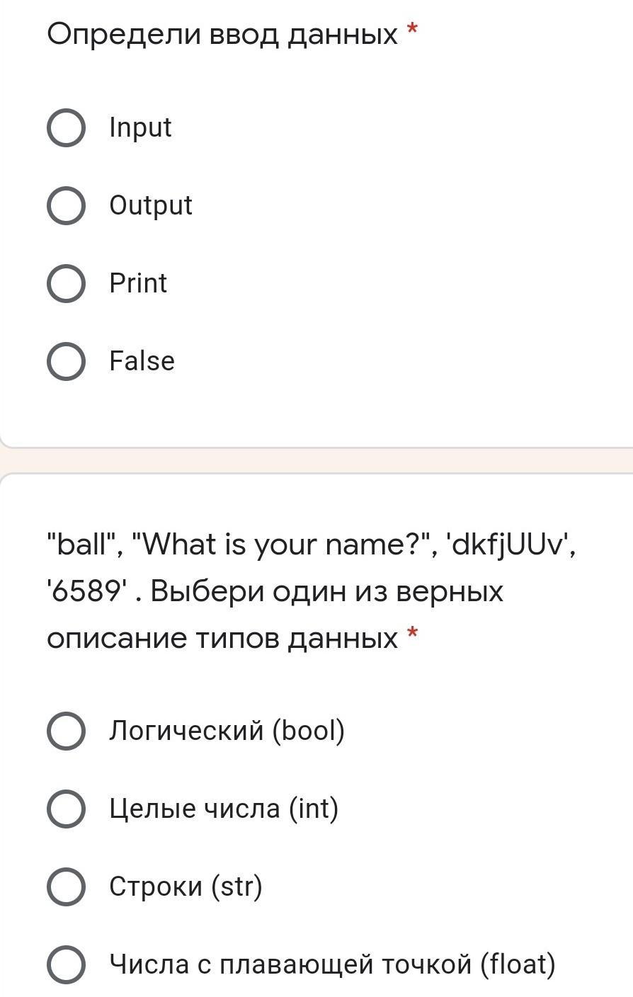Click the 'Output' option label text

(x=150, y=206)
